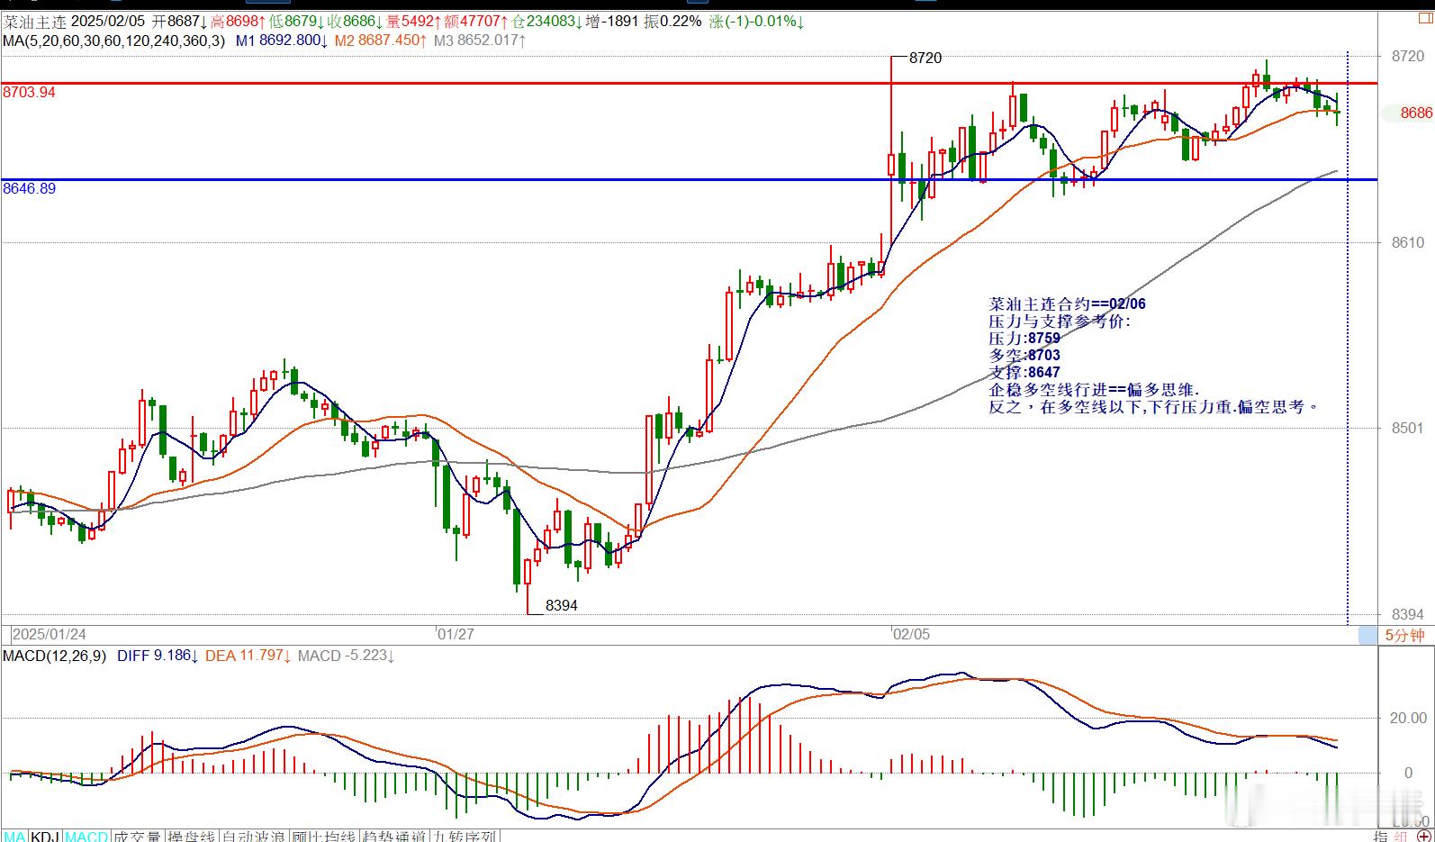Image resolution: width=1435 pixels, height=842 pixels.
Task: Click the 8610 price axis label
Action: (x=1408, y=242)
